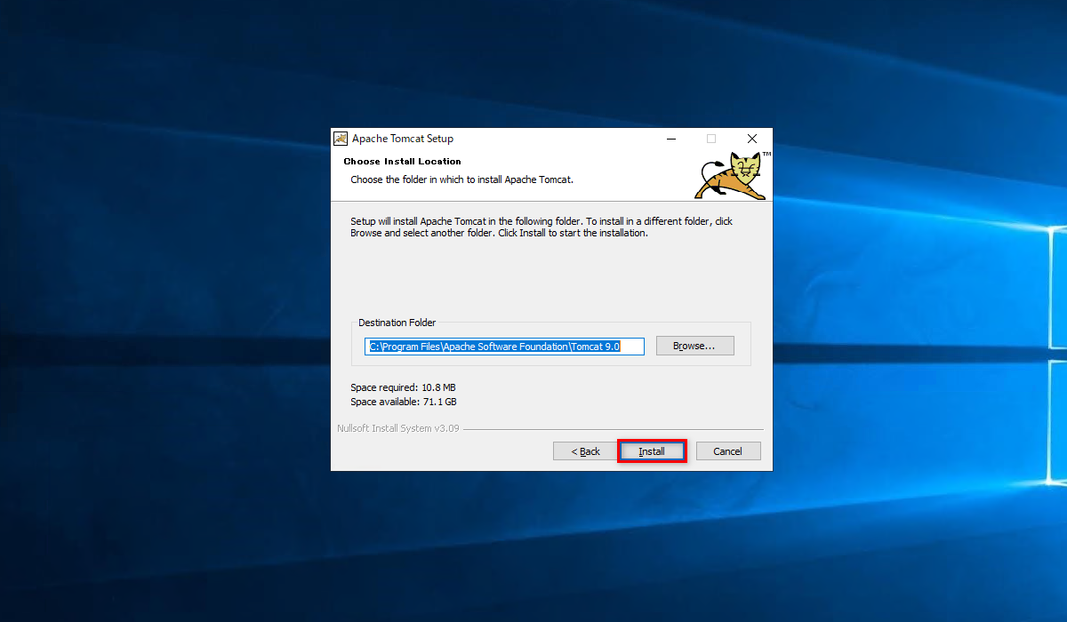Click the Install button
This screenshot has height=622, width=1067.
click(x=652, y=451)
